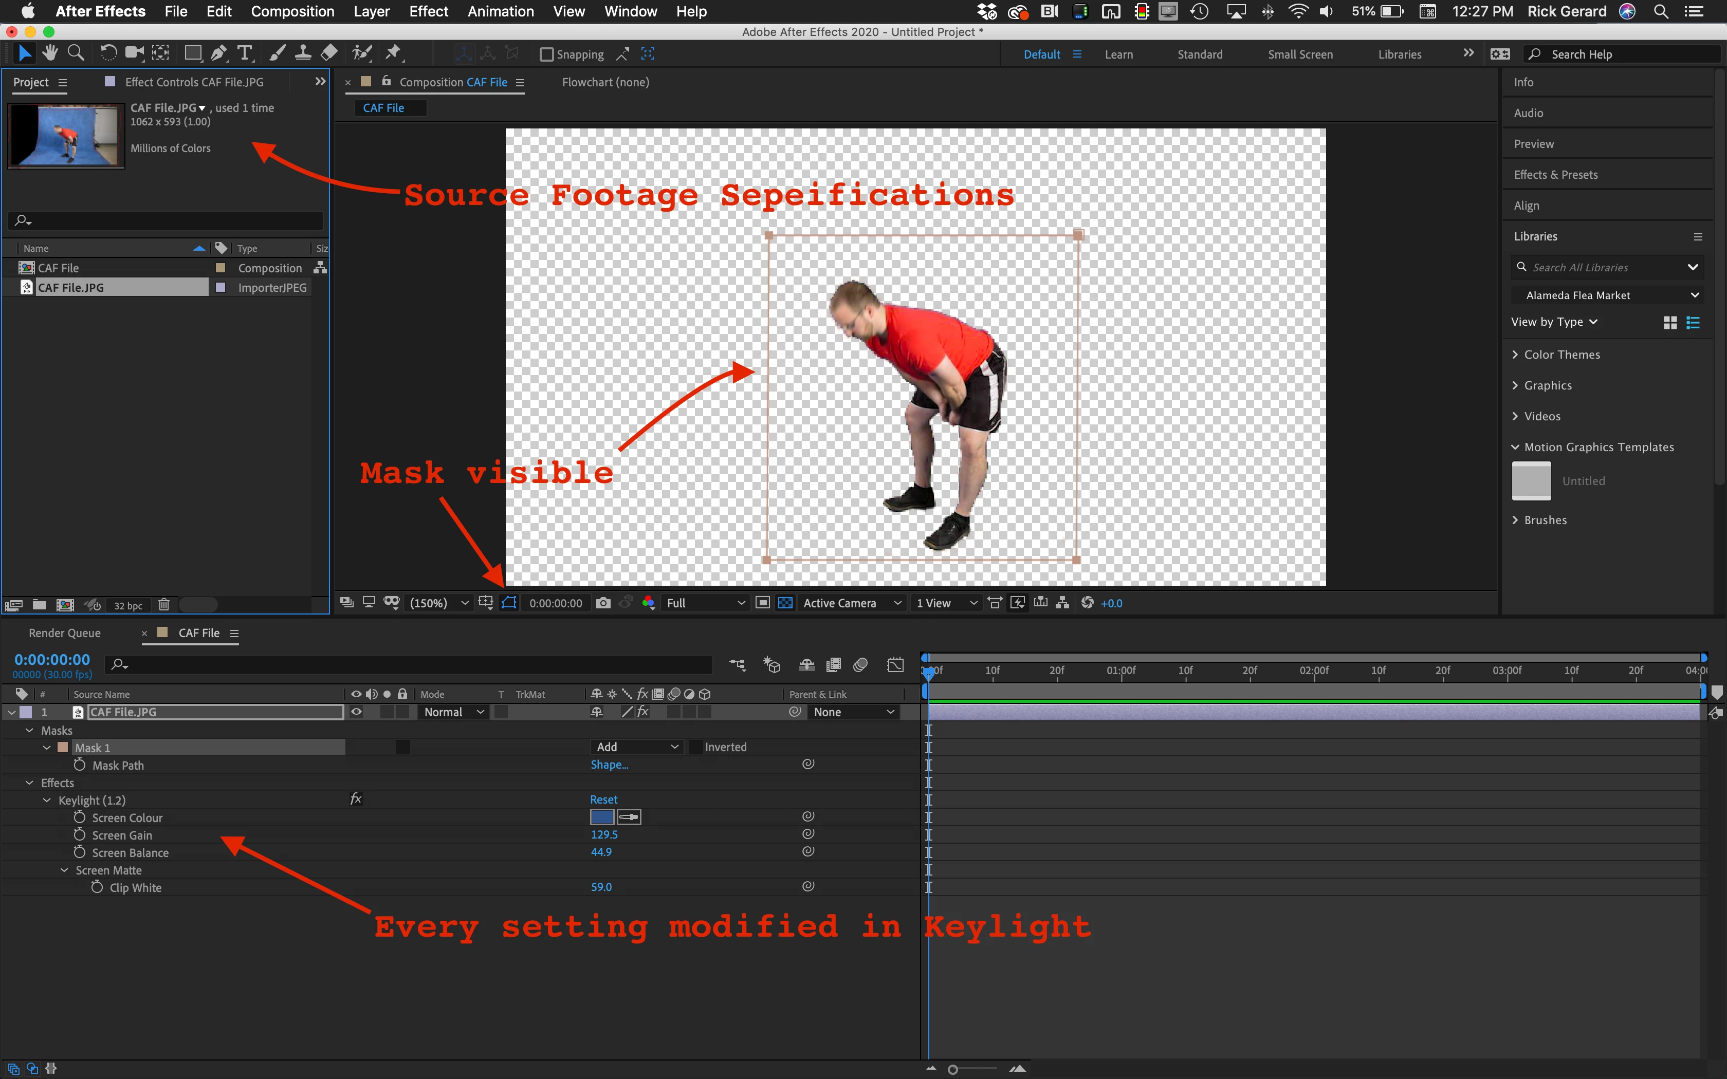
Task: Click the Reset link for Keylight
Action: [604, 800]
